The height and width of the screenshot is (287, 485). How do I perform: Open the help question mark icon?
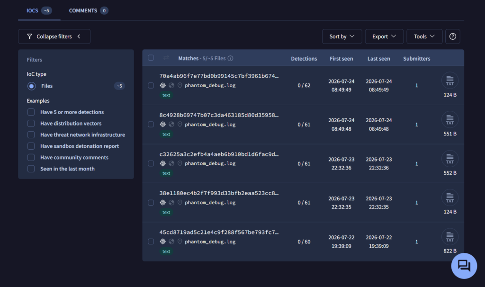pos(452,36)
